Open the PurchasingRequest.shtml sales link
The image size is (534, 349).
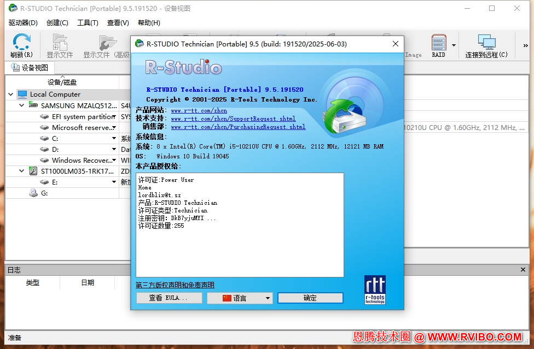(238, 127)
